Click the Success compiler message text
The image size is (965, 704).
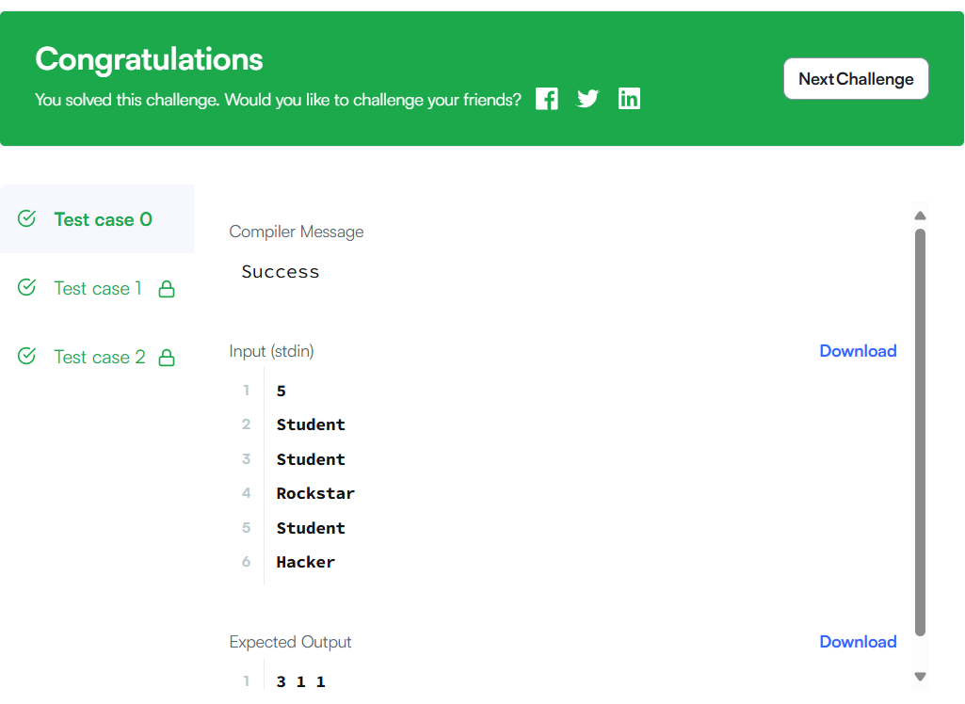pos(281,272)
